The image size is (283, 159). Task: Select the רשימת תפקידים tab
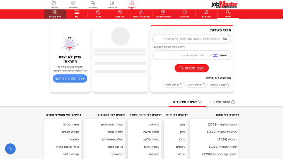pyautogui.click(x=188, y=102)
